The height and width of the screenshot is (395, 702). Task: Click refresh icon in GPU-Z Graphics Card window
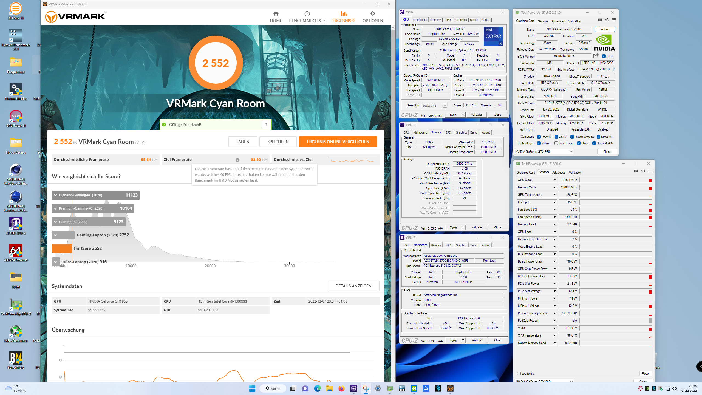[607, 20]
